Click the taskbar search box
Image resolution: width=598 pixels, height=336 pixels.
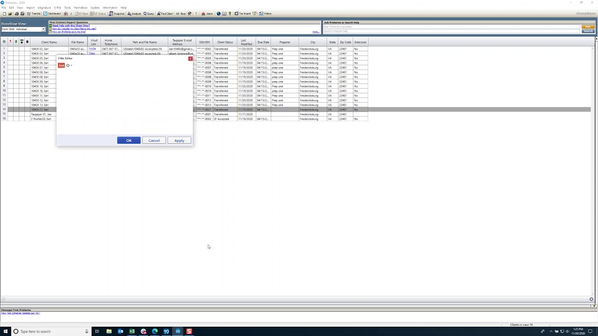(x=51, y=331)
